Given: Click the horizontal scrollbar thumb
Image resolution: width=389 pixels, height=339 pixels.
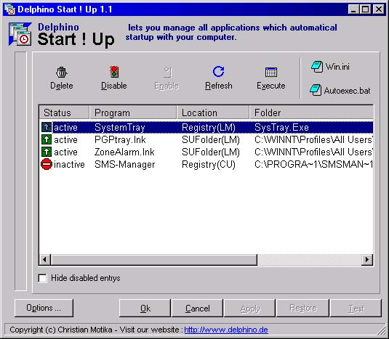Looking at the screenshot, I should [x=154, y=260].
